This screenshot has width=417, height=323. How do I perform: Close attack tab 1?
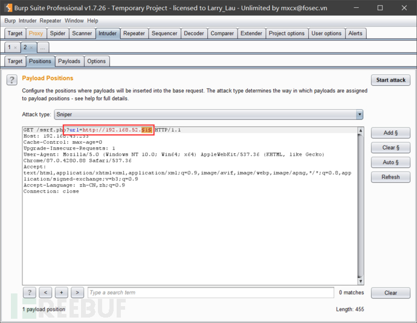tap(16, 47)
